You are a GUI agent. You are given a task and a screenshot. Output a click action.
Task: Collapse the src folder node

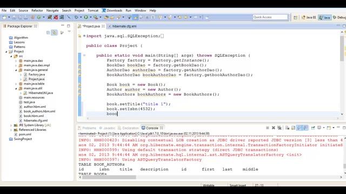(x=11, y=56)
